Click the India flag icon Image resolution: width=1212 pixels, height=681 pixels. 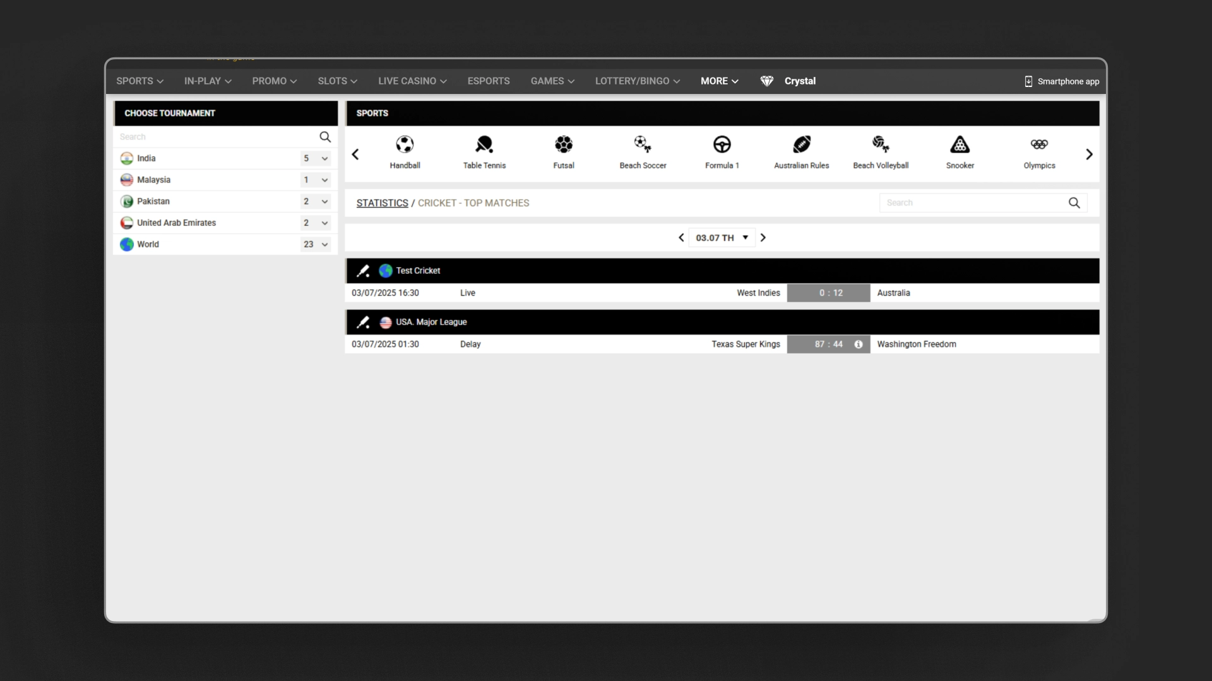point(127,158)
